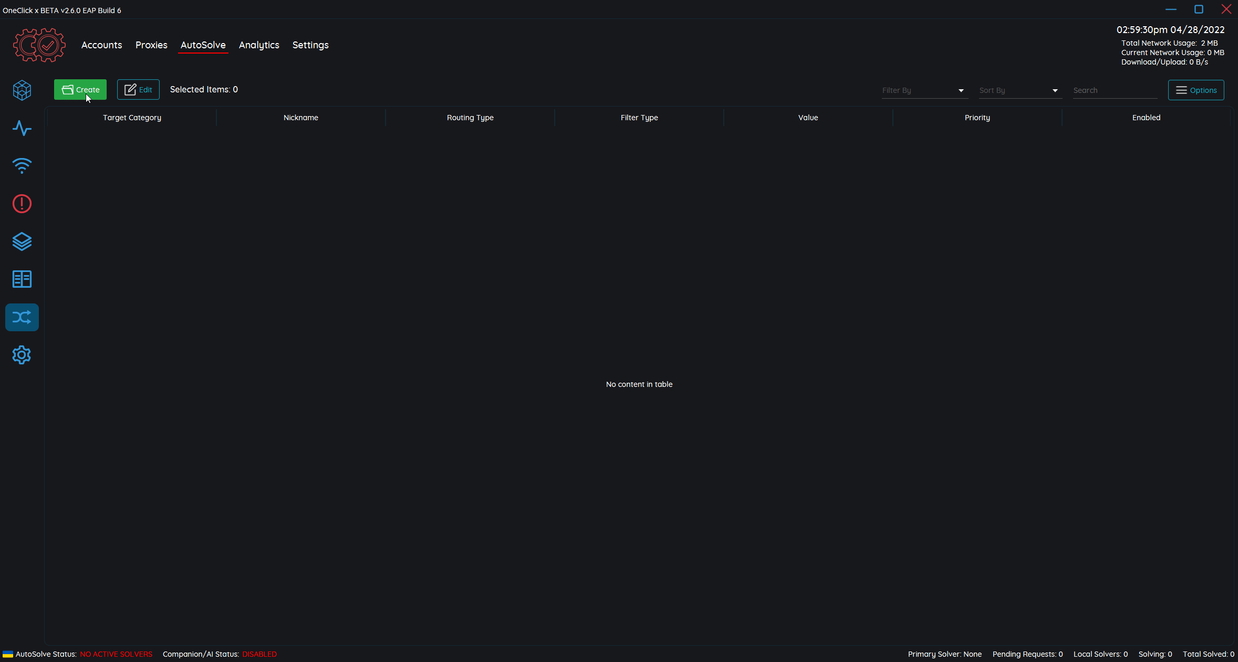Click the Priority column header
The width and height of the screenshot is (1238, 662).
977,118
